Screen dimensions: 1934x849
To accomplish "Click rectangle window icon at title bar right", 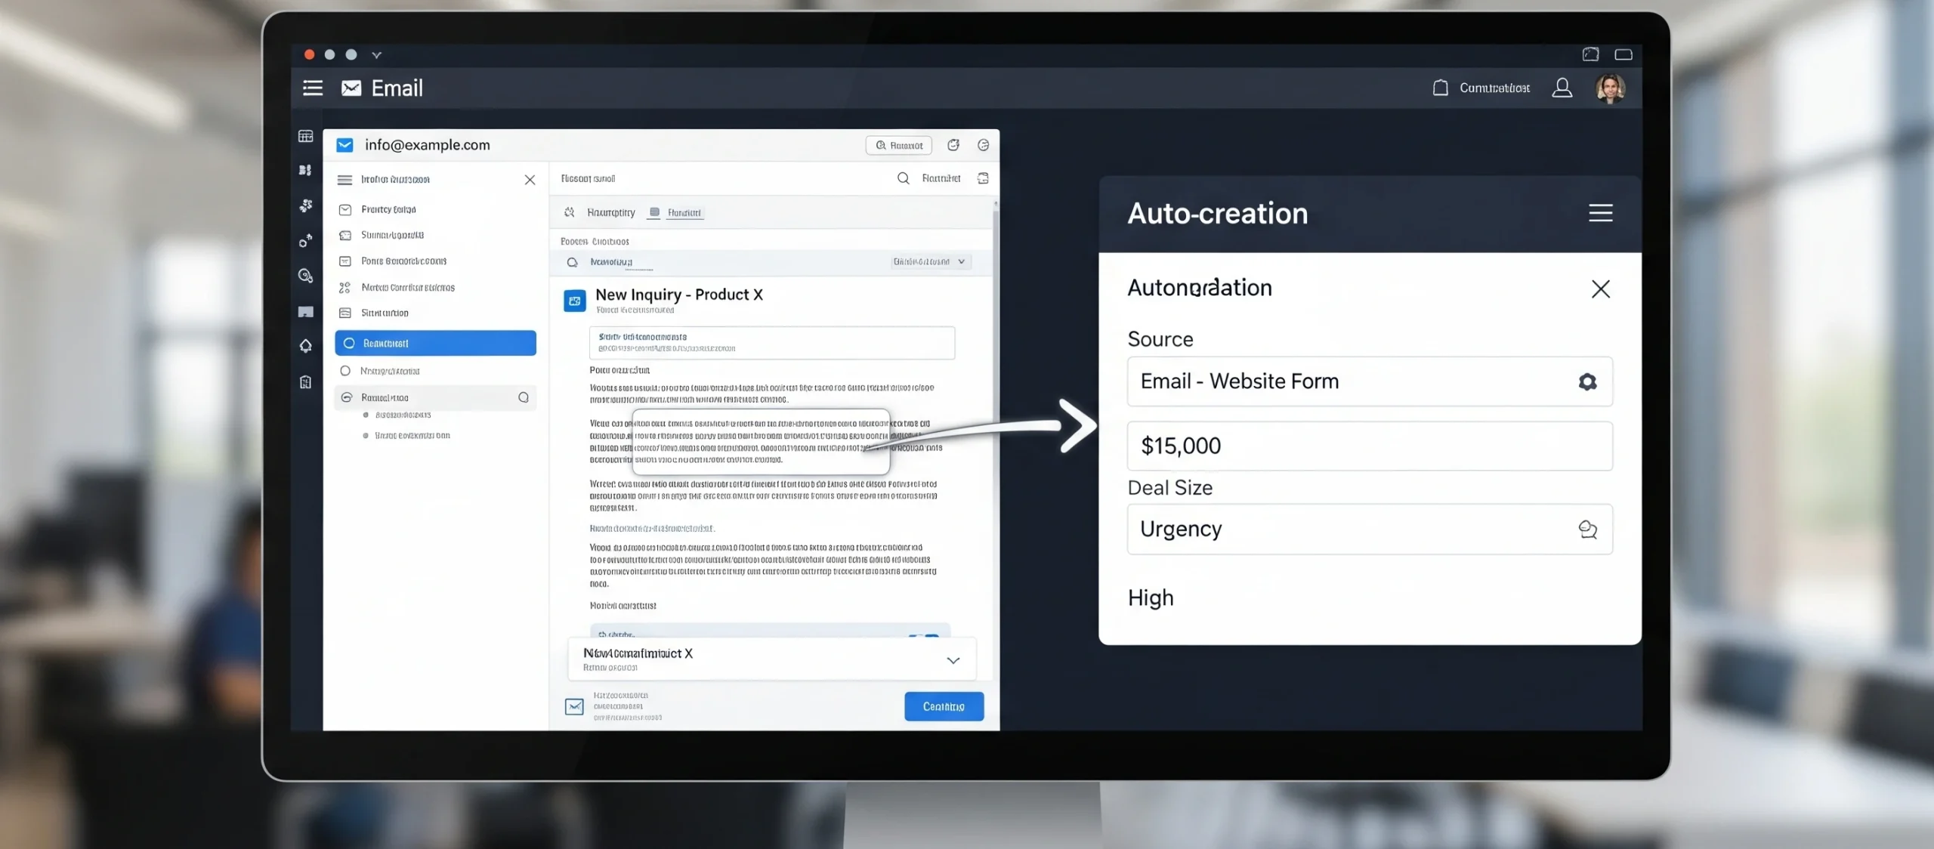I will pyautogui.click(x=1624, y=54).
